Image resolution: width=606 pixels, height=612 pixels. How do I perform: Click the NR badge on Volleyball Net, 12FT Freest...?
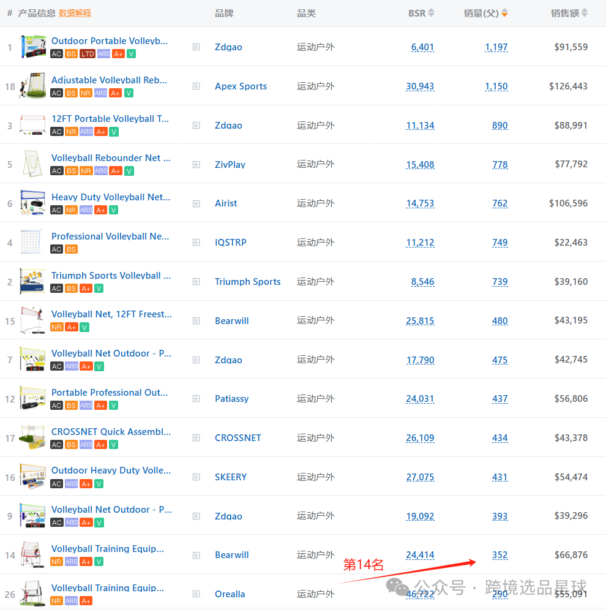[x=56, y=327]
